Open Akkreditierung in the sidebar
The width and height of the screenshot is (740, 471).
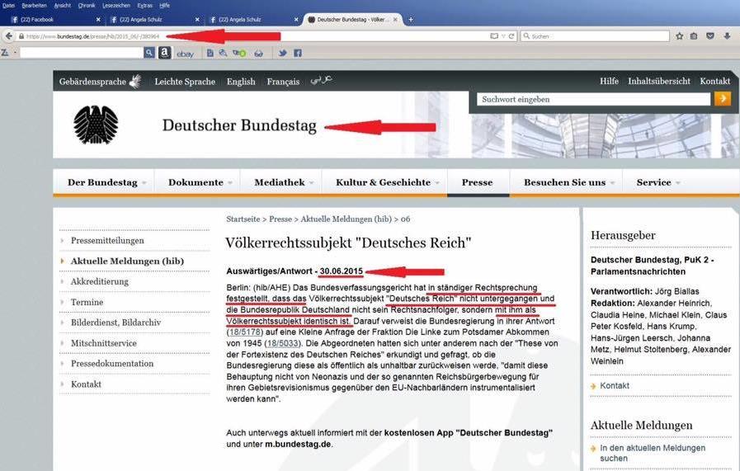click(x=100, y=281)
